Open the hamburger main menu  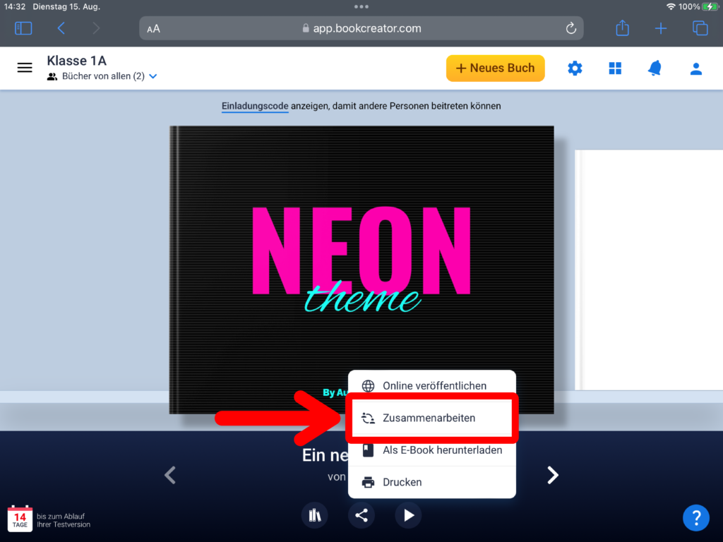[25, 68]
